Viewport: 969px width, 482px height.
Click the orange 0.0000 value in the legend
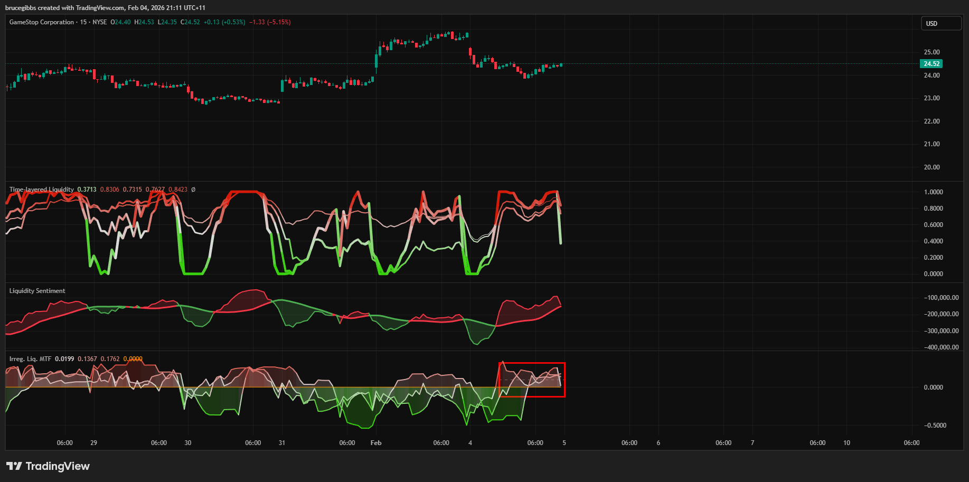click(x=133, y=359)
